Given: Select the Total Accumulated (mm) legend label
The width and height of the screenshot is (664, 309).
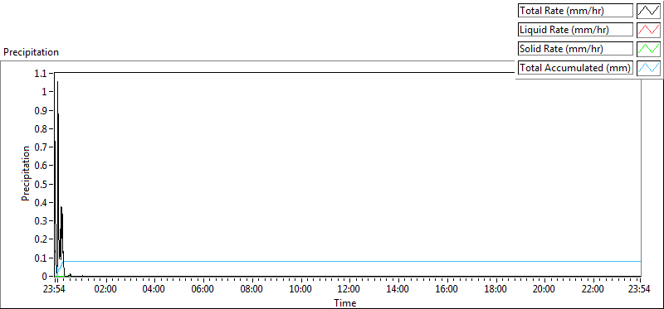Looking at the screenshot, I should pos(575,68).
